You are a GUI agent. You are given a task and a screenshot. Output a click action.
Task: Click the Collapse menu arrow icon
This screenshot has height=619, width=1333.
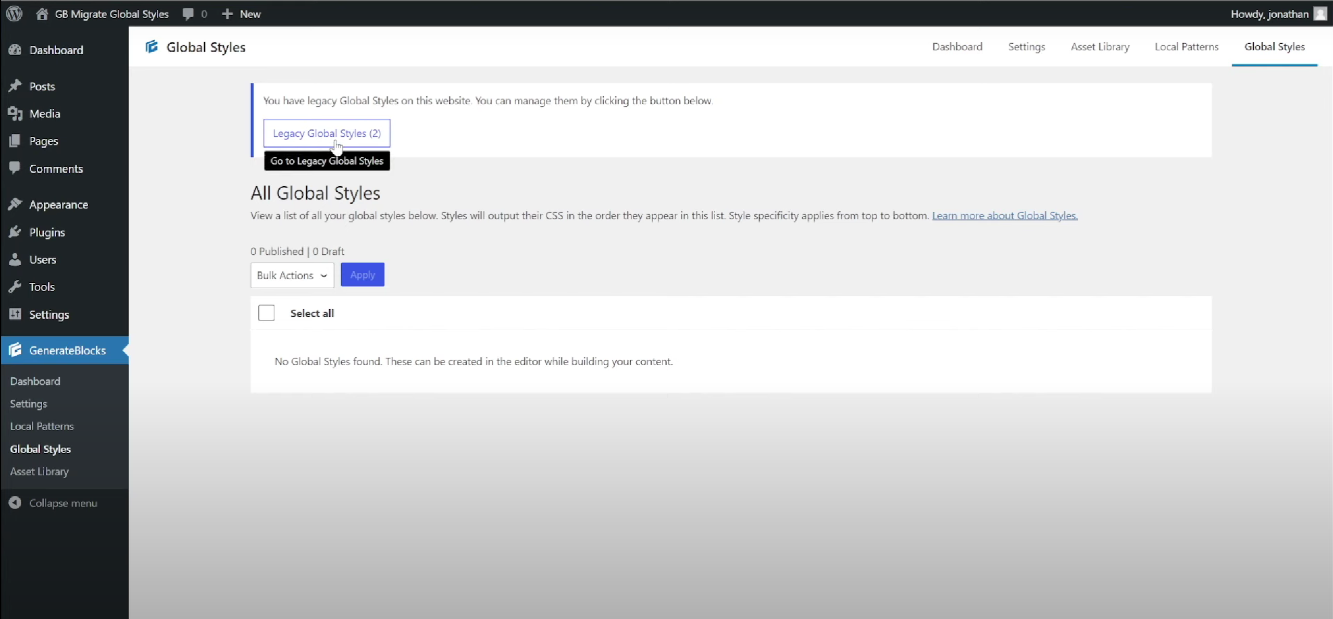click(x=15, y=503)
